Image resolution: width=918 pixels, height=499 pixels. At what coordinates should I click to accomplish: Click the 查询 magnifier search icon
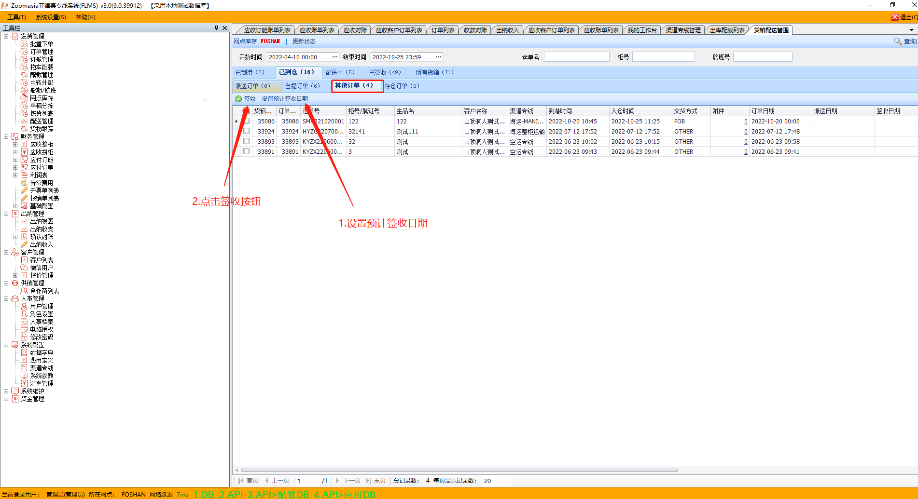coord(898,41)
